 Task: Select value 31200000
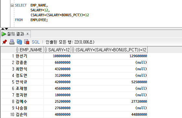pyautogui.click(x=57, y=75)
